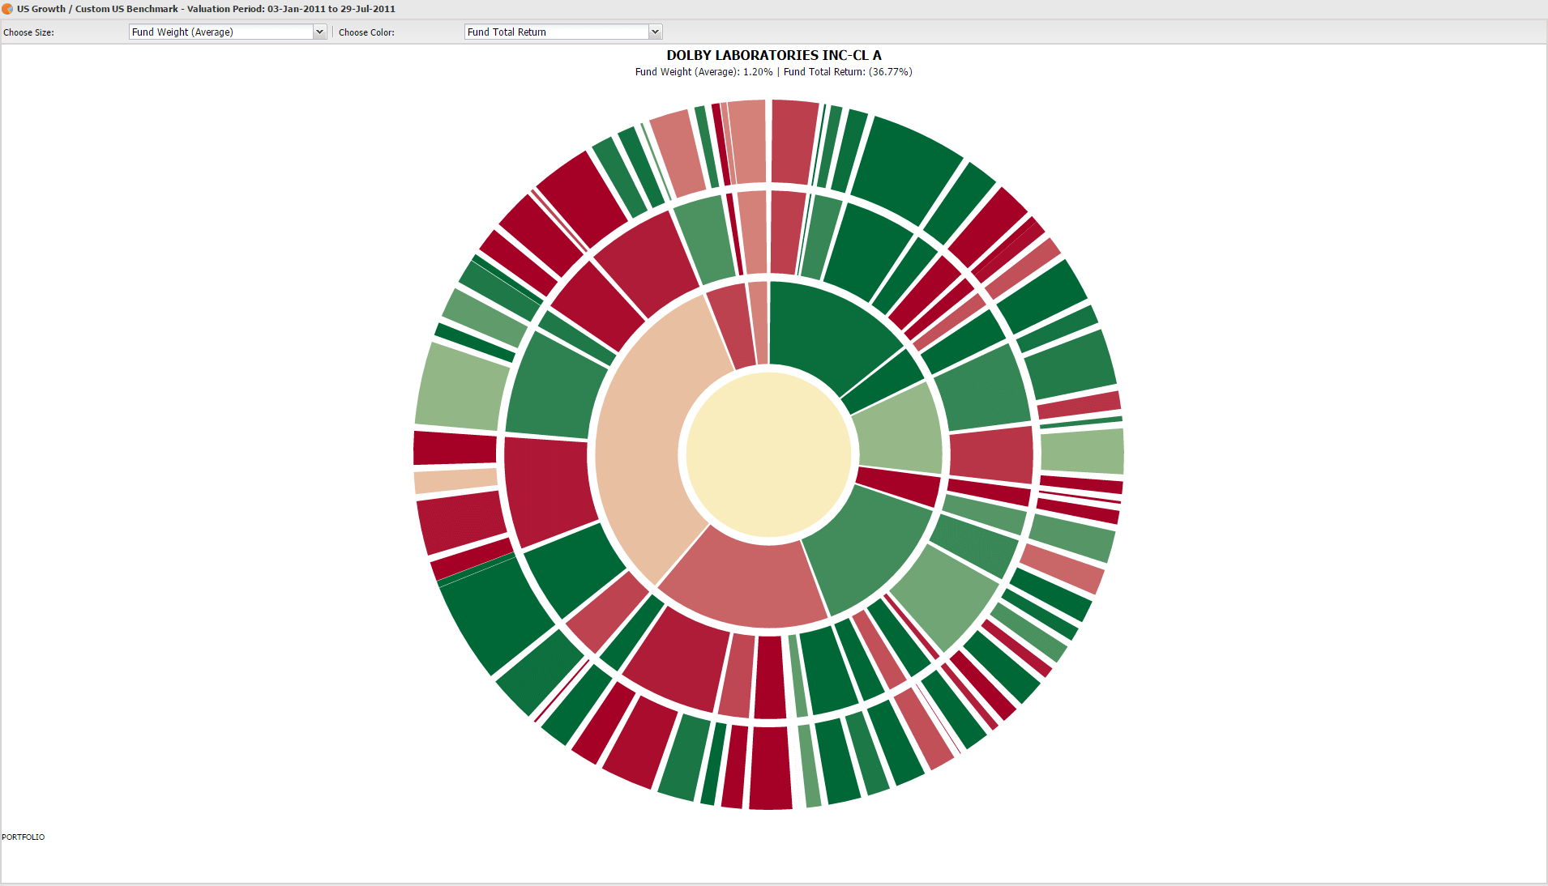Click the orange app icon in title bar
This screenshot has width=1548, height=886.
coord(7,9)
